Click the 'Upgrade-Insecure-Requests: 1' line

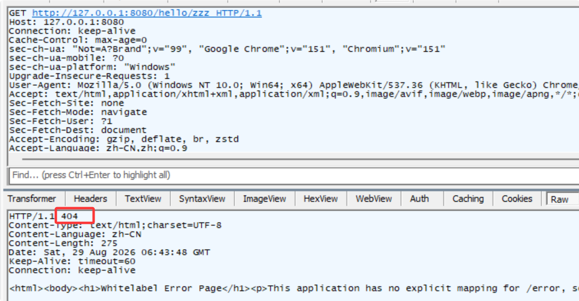click(x=89, y=76)
